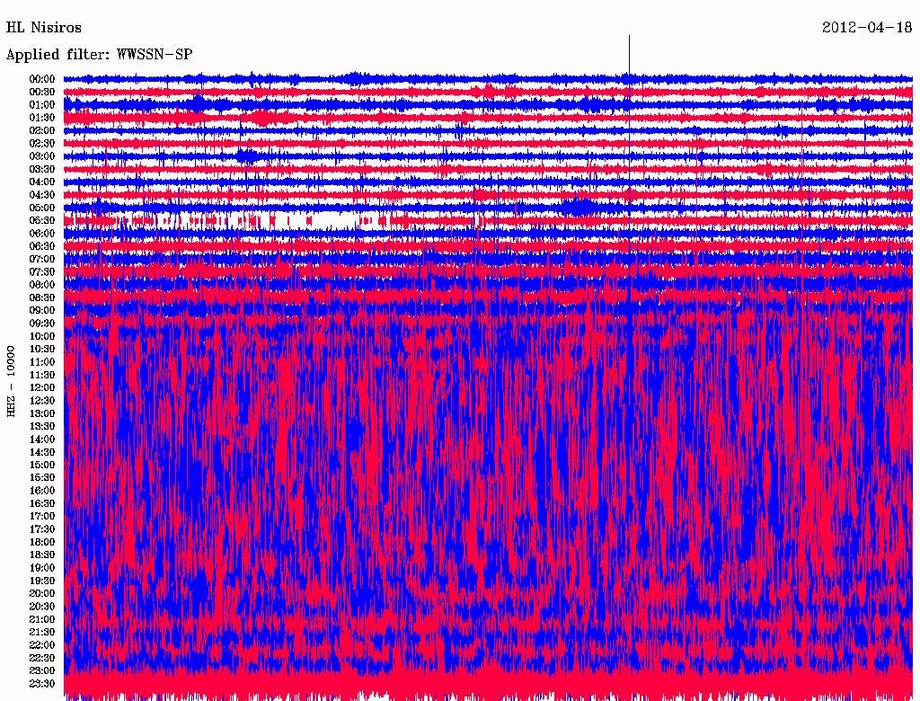The width and height of the screenshot is (920, 701).
Task: Select the 06:30 time label
Action: point(41,246)
